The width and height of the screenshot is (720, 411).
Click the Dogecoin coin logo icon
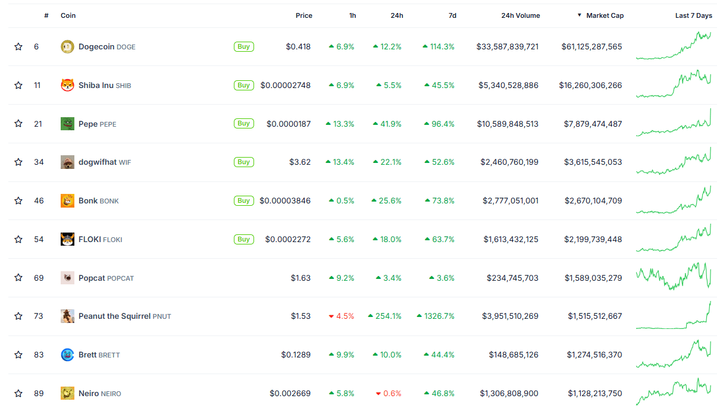click(67, 47)
